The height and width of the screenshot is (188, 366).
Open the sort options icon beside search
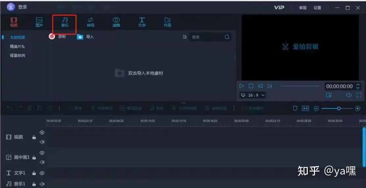184,37
